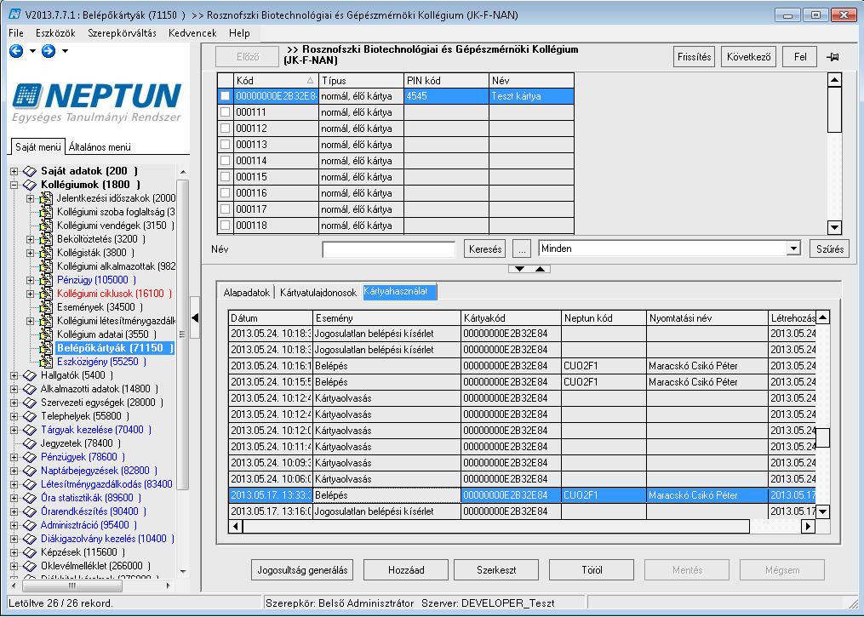Switch to the Általános menü tab
Image resolution: width=864 pixels, height=617 pixels.
(100, 147)
